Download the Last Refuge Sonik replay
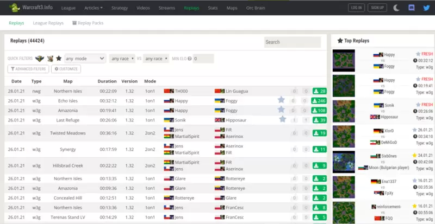 tap(319, 119)
